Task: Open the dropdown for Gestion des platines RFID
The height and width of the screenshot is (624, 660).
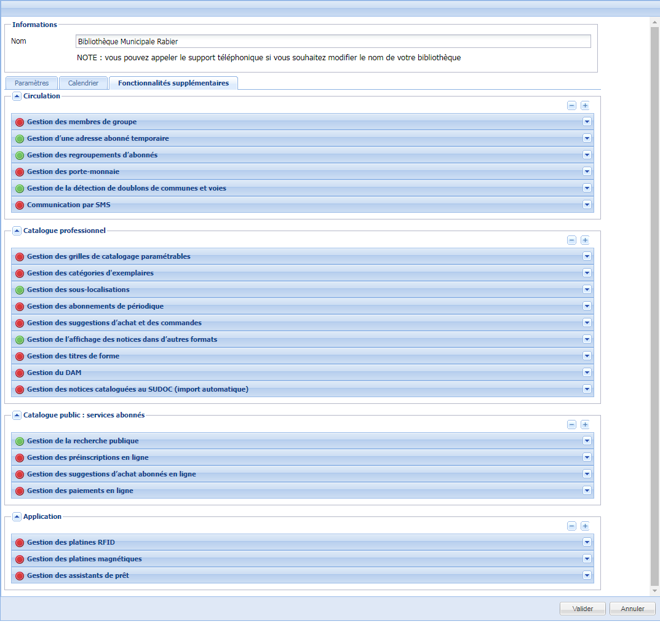Action: 587,542
